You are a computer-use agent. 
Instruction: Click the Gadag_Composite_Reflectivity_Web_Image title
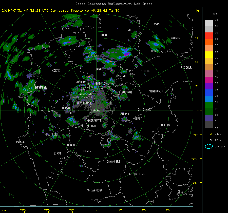click(114, 4)
